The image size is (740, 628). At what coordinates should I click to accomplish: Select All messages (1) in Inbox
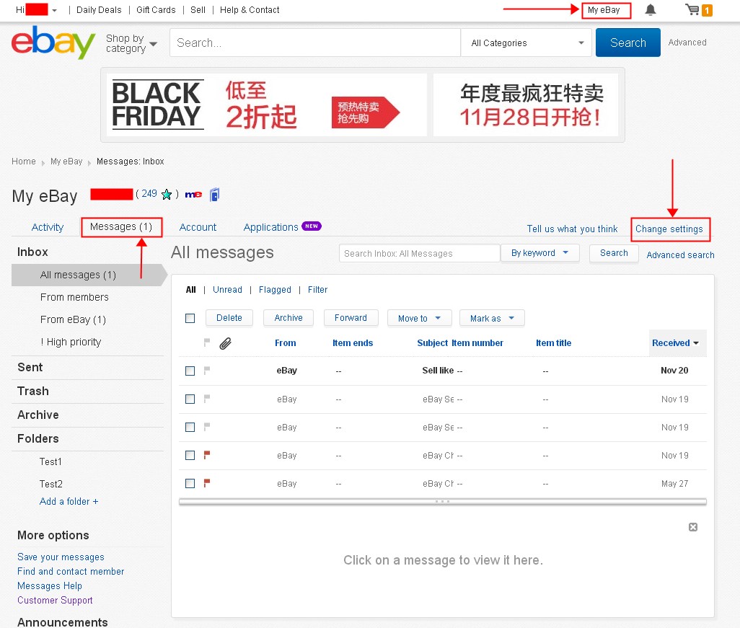[89, 275]
